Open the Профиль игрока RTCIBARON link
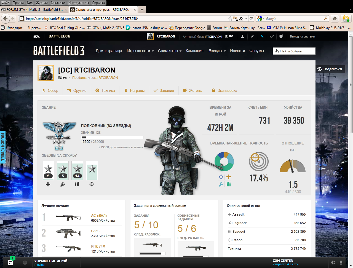The image size is (353, 268). (95, 78)
